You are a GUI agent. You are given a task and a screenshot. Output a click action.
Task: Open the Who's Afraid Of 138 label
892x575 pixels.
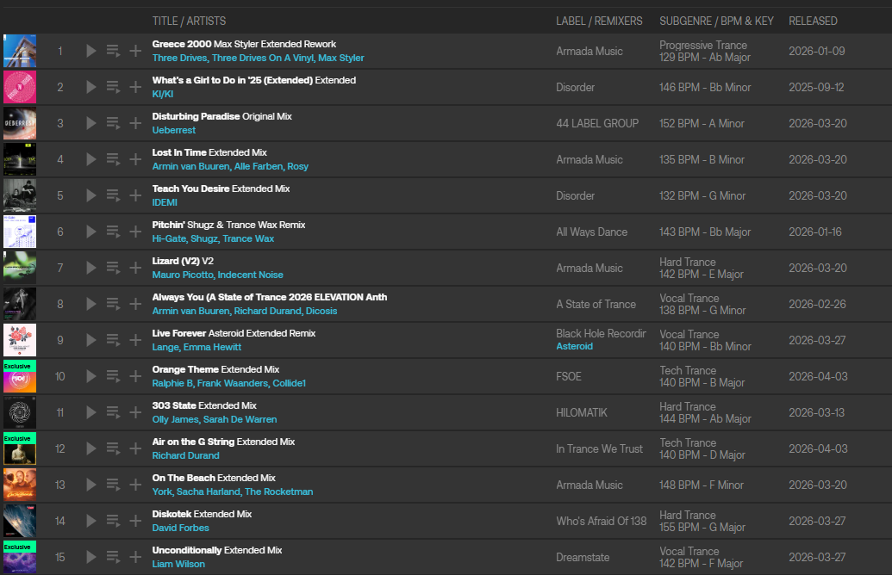pyautogui.click(x=601, y=521)
